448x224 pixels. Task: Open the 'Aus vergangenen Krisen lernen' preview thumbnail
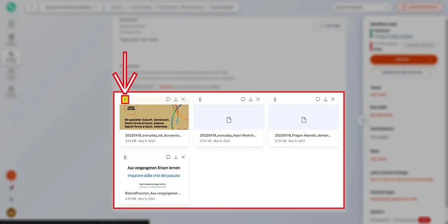click(154, 175)
